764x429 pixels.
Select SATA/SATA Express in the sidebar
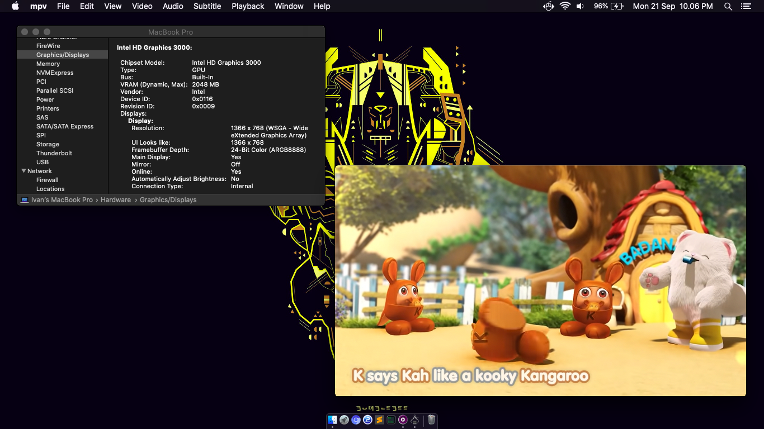click(x=65, y=126)
